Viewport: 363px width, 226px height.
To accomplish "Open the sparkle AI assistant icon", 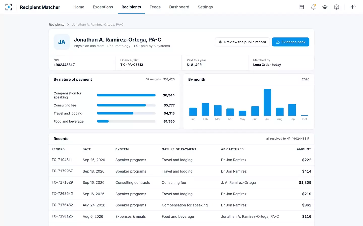I will click(x=353, y=7).
